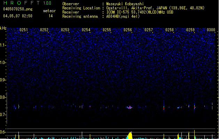Click the 0251 time marker
The height and width of the screenshot is (139, 219).
click(x=23, y=30)
